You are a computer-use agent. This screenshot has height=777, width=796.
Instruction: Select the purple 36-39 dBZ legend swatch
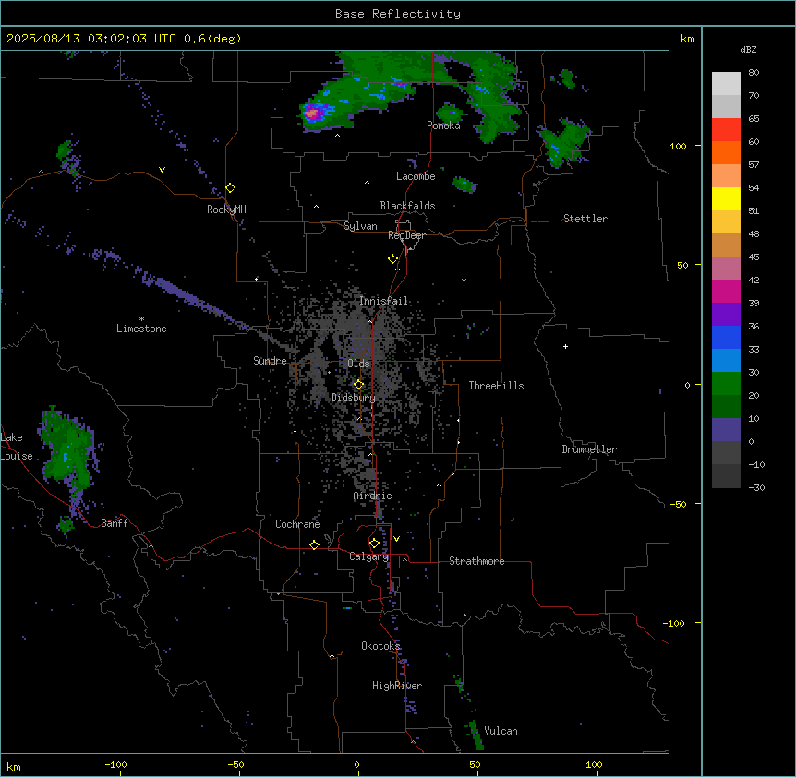pyautogui.click(x=726, y=314)
